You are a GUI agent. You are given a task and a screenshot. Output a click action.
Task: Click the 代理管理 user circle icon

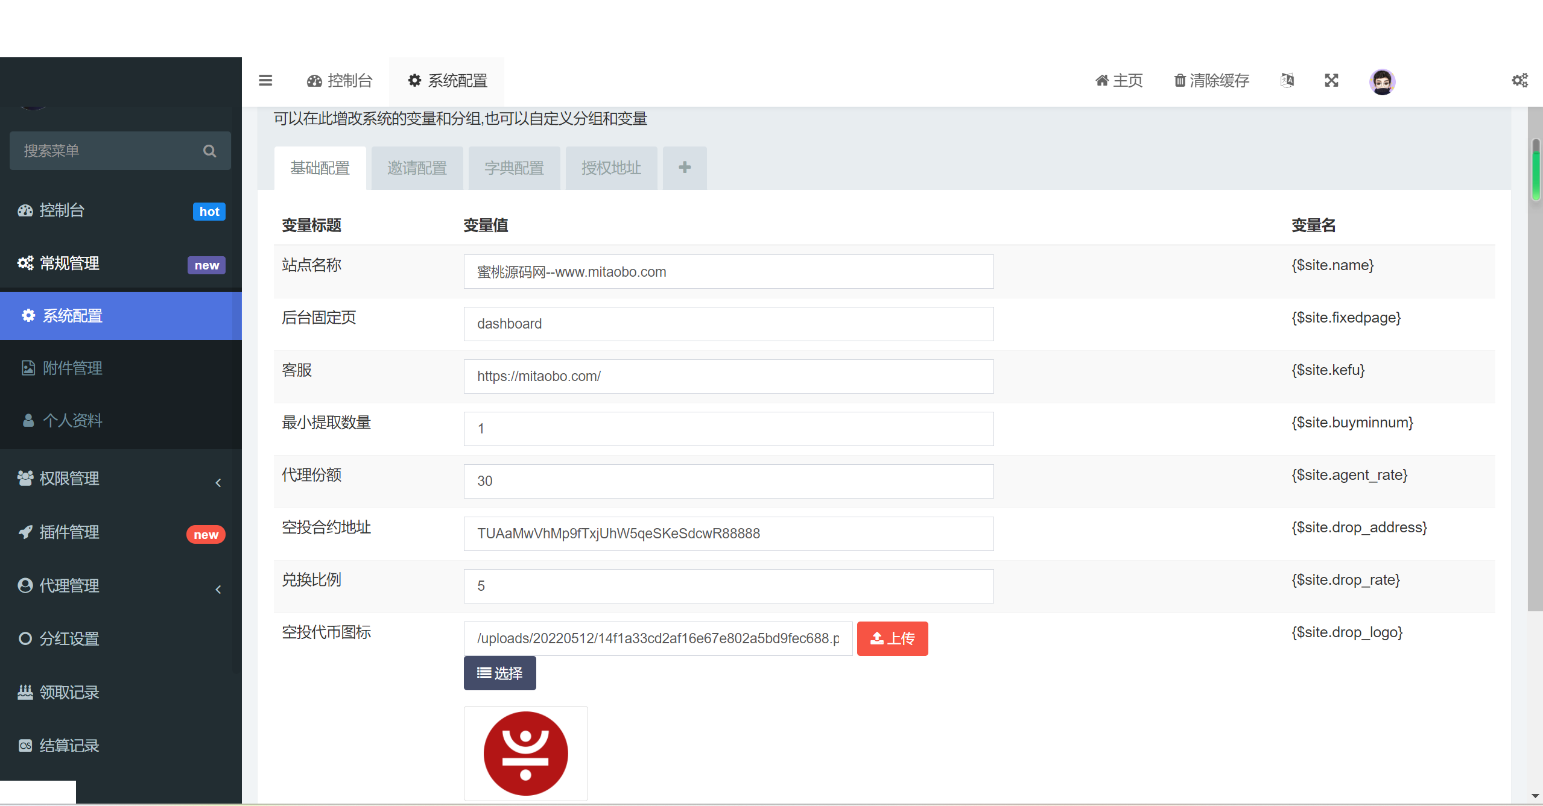point(25,585)
